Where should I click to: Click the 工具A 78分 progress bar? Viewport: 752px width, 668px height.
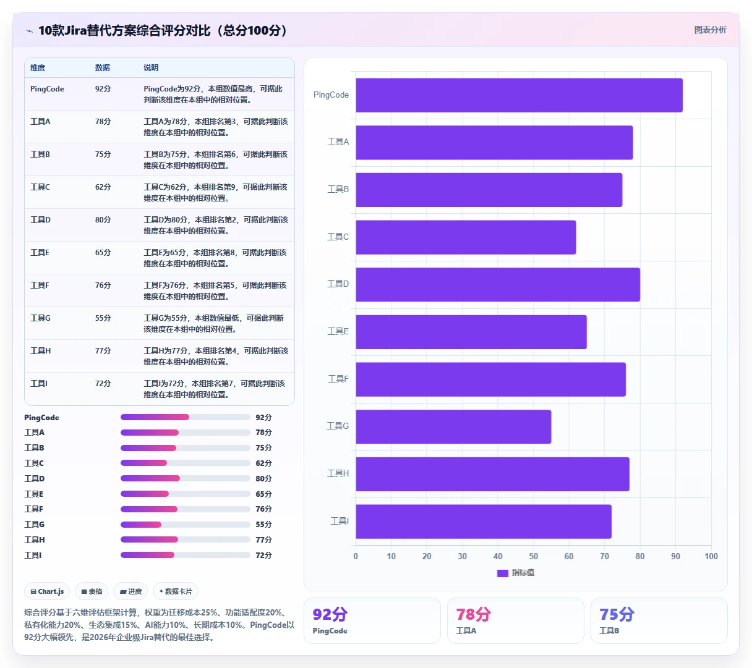pyautogui.click(x=186, y=433)
